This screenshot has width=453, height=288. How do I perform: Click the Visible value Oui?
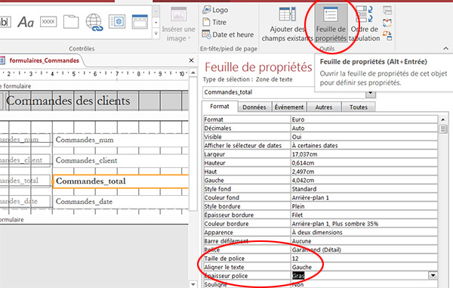364,137
